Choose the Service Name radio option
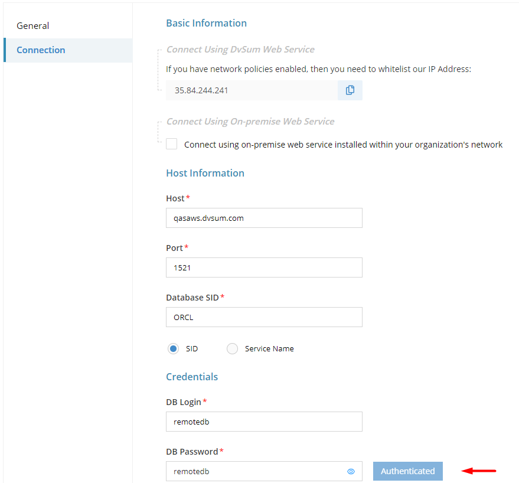Screen dimensions: 519x483 click(x=232, y=348)
